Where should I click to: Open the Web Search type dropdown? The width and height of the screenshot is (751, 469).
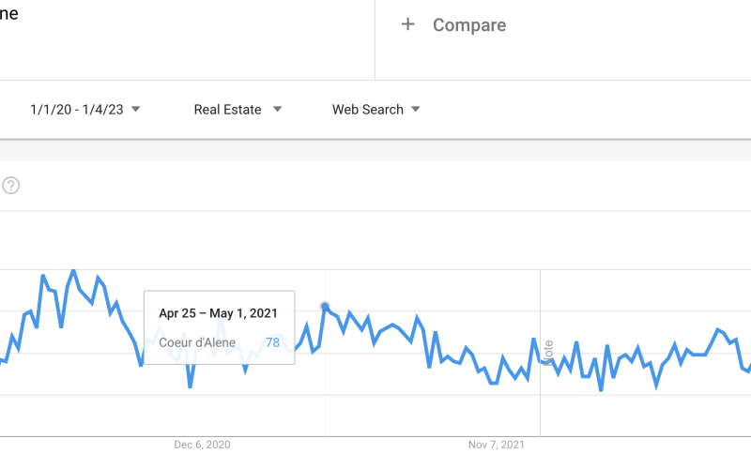[x=368, y=110]
